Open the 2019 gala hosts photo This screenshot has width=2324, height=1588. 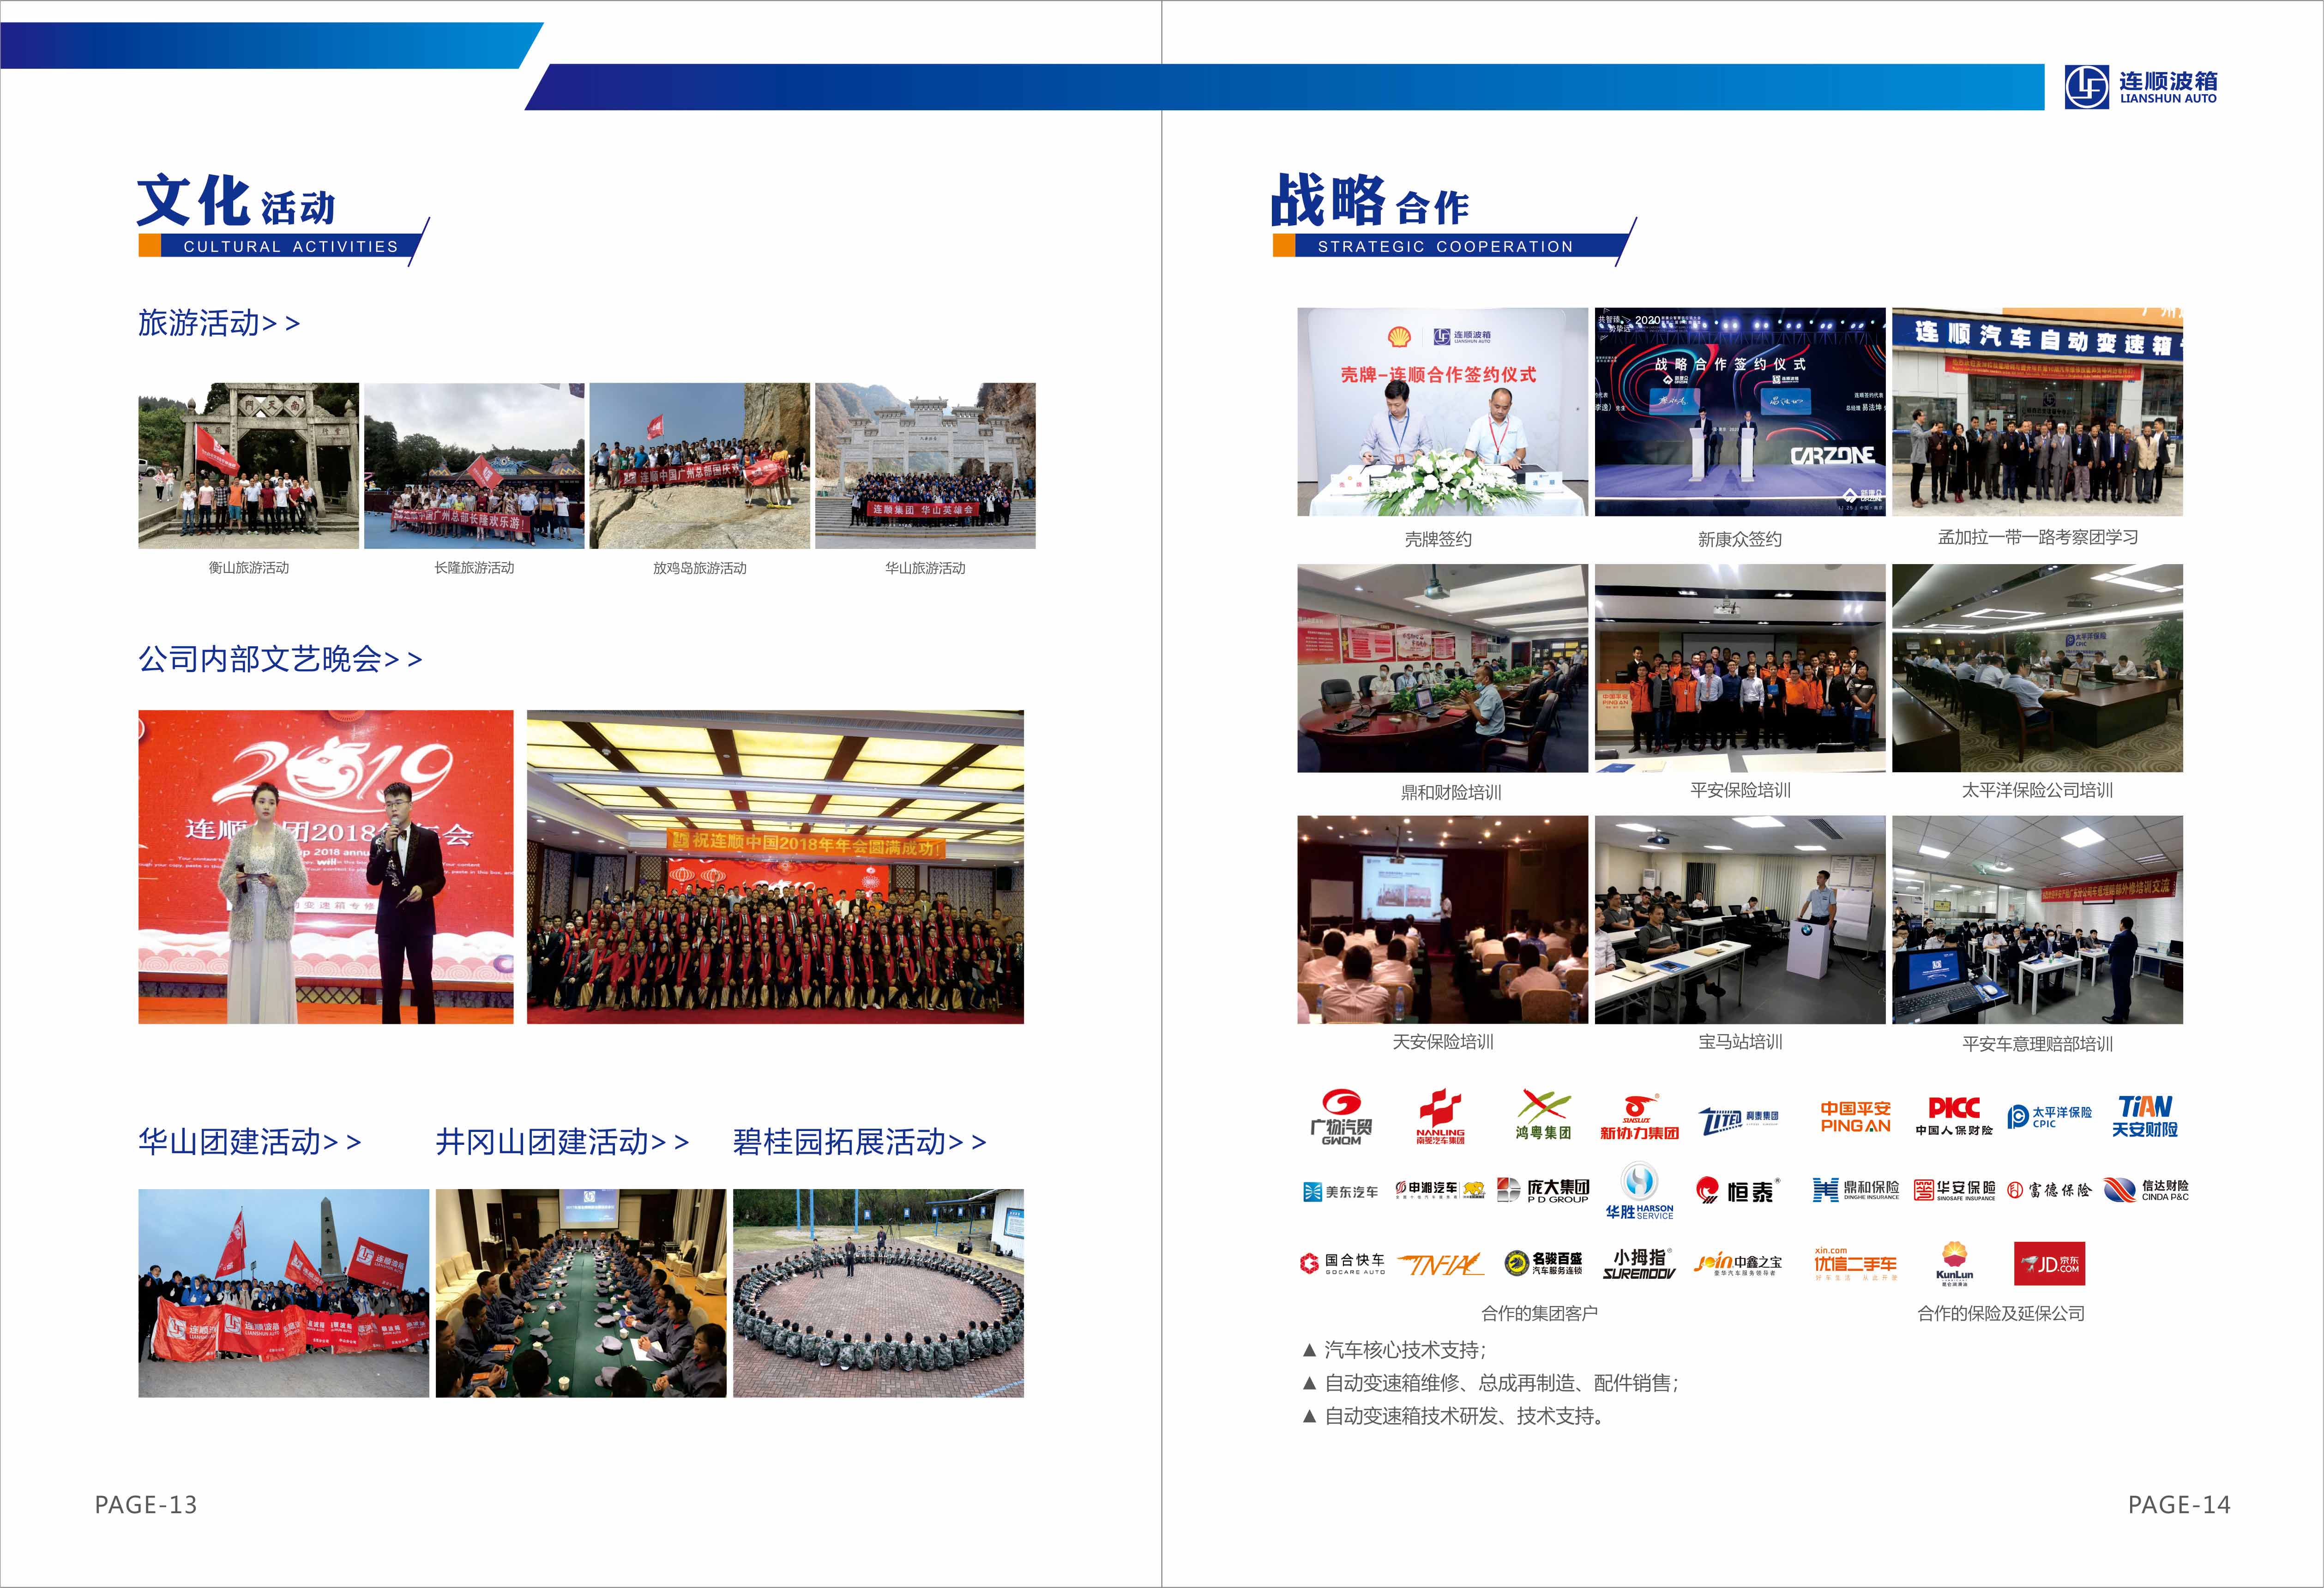(x=326, y=867)
